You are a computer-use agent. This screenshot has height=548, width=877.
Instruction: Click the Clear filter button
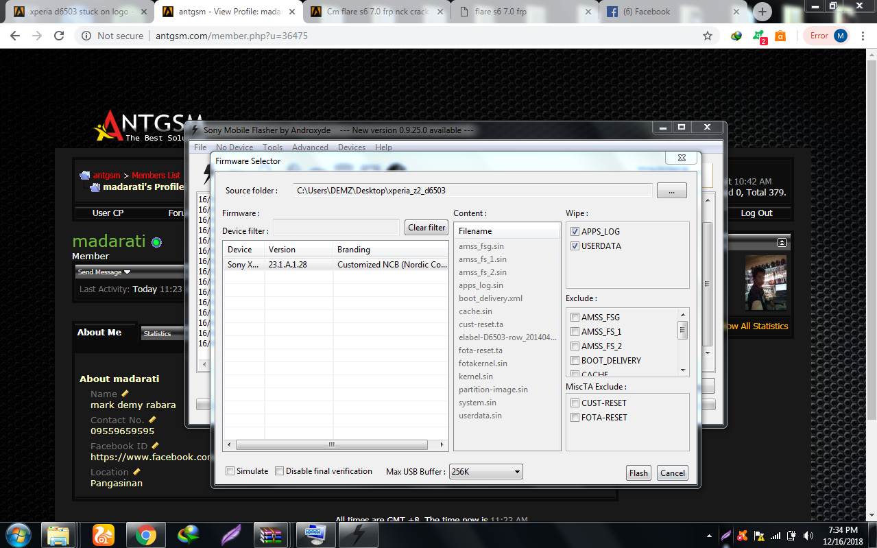427,228
